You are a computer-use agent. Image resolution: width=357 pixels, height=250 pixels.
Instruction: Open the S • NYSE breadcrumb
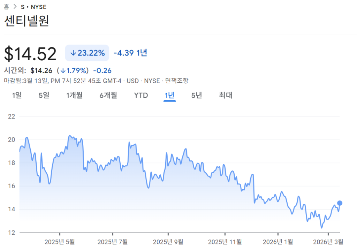coord(33,7)
